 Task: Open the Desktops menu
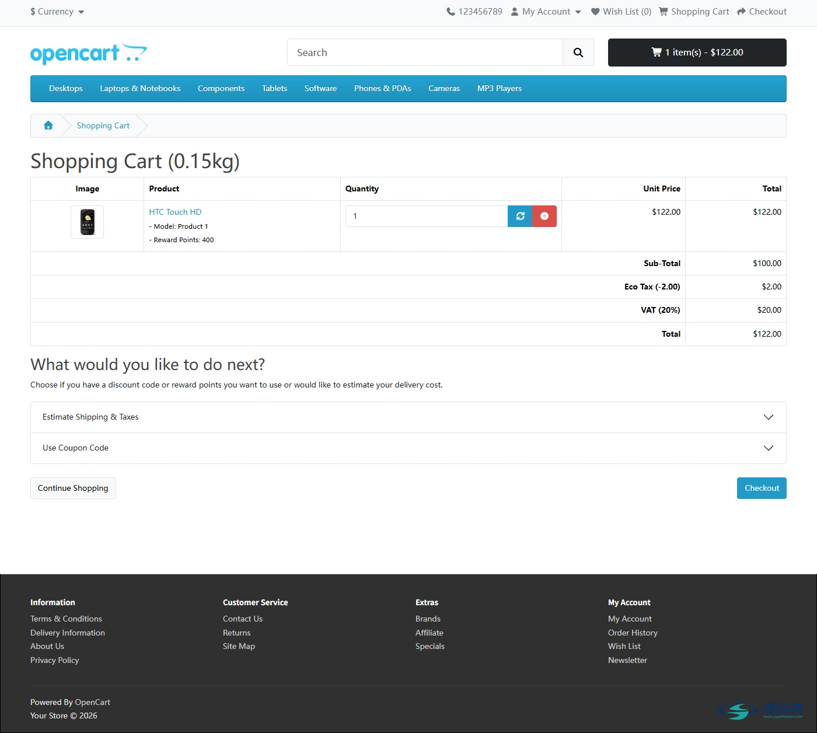[66, 89]
